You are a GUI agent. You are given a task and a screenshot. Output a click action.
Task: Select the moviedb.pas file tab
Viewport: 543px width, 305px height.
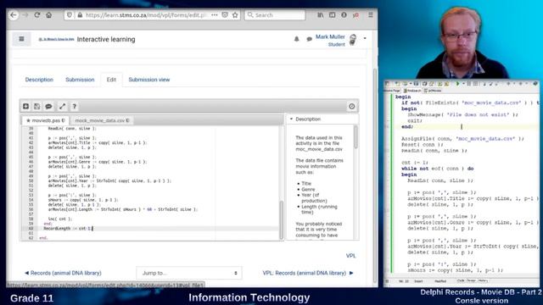click(x=46, y=120)
